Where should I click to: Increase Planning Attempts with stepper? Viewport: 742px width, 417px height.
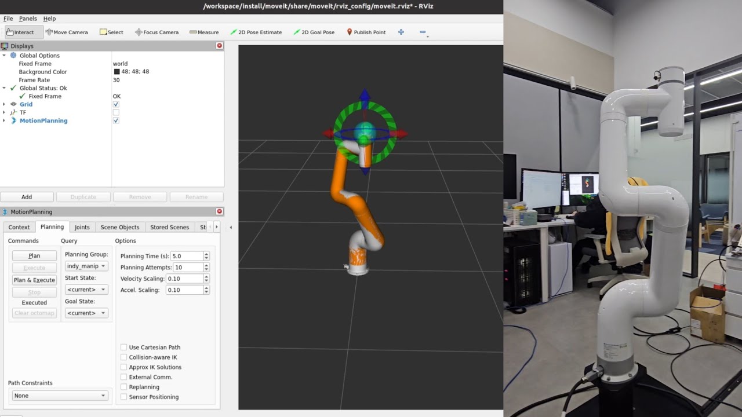point(206,265)
